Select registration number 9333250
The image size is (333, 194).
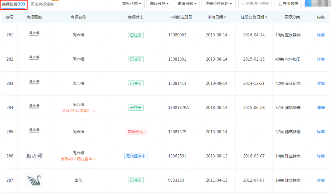pyautogui.click(x=176, y=180)
